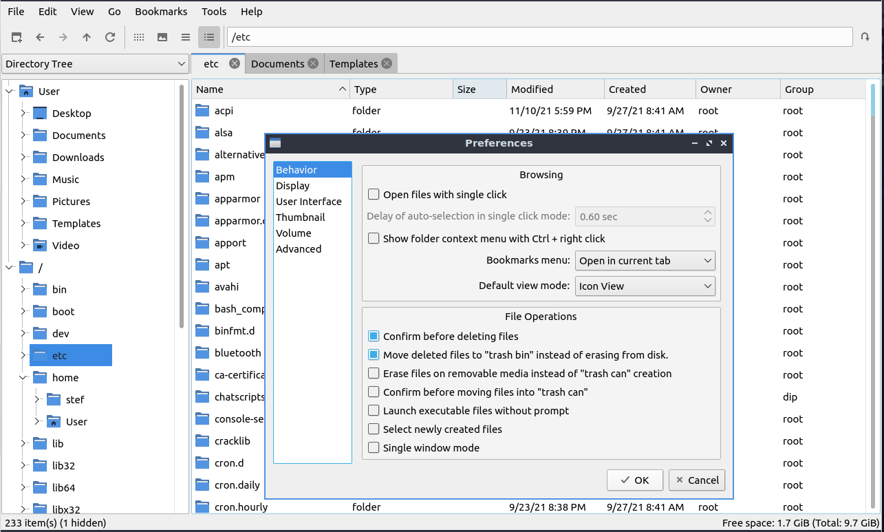This screenshot has height=532, width=884.
Task: Switch to the Templates tab
Action: coord(353,64)
